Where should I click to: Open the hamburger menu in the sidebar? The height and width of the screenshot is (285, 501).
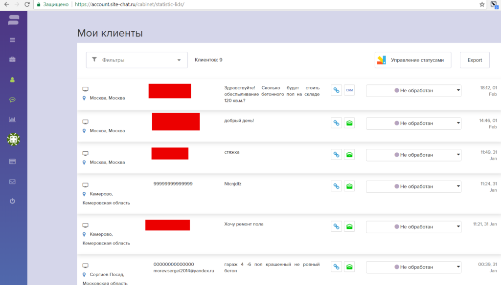click(x=13, y=40)
